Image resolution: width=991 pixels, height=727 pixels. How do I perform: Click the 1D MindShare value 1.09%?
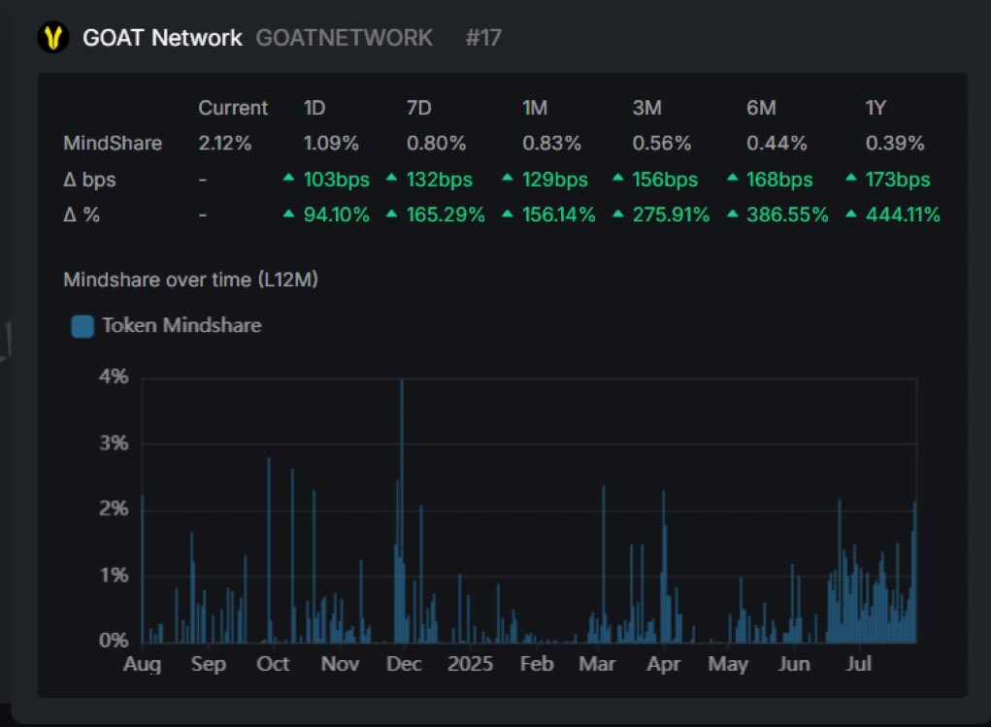(x=331, y=144)
